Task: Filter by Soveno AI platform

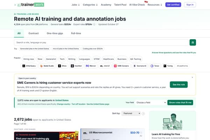Action: [x=140, y=66]
